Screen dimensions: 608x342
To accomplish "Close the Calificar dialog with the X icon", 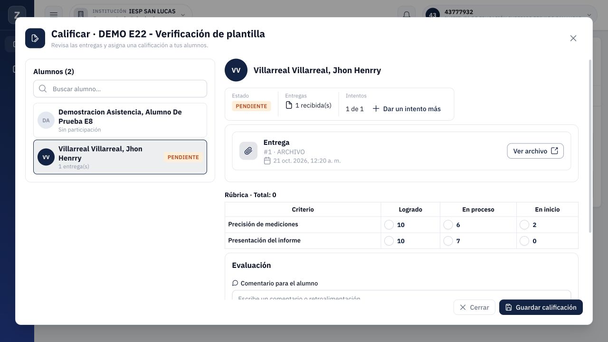I will [x=573, y=38].
